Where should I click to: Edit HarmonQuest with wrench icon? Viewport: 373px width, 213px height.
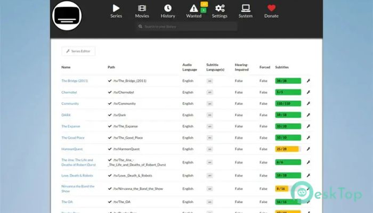click(309, 149)
